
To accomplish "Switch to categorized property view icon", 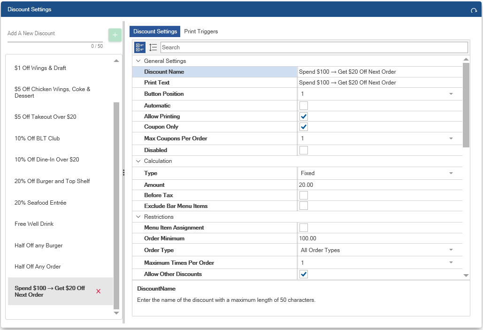I will [x=140, y=47].
